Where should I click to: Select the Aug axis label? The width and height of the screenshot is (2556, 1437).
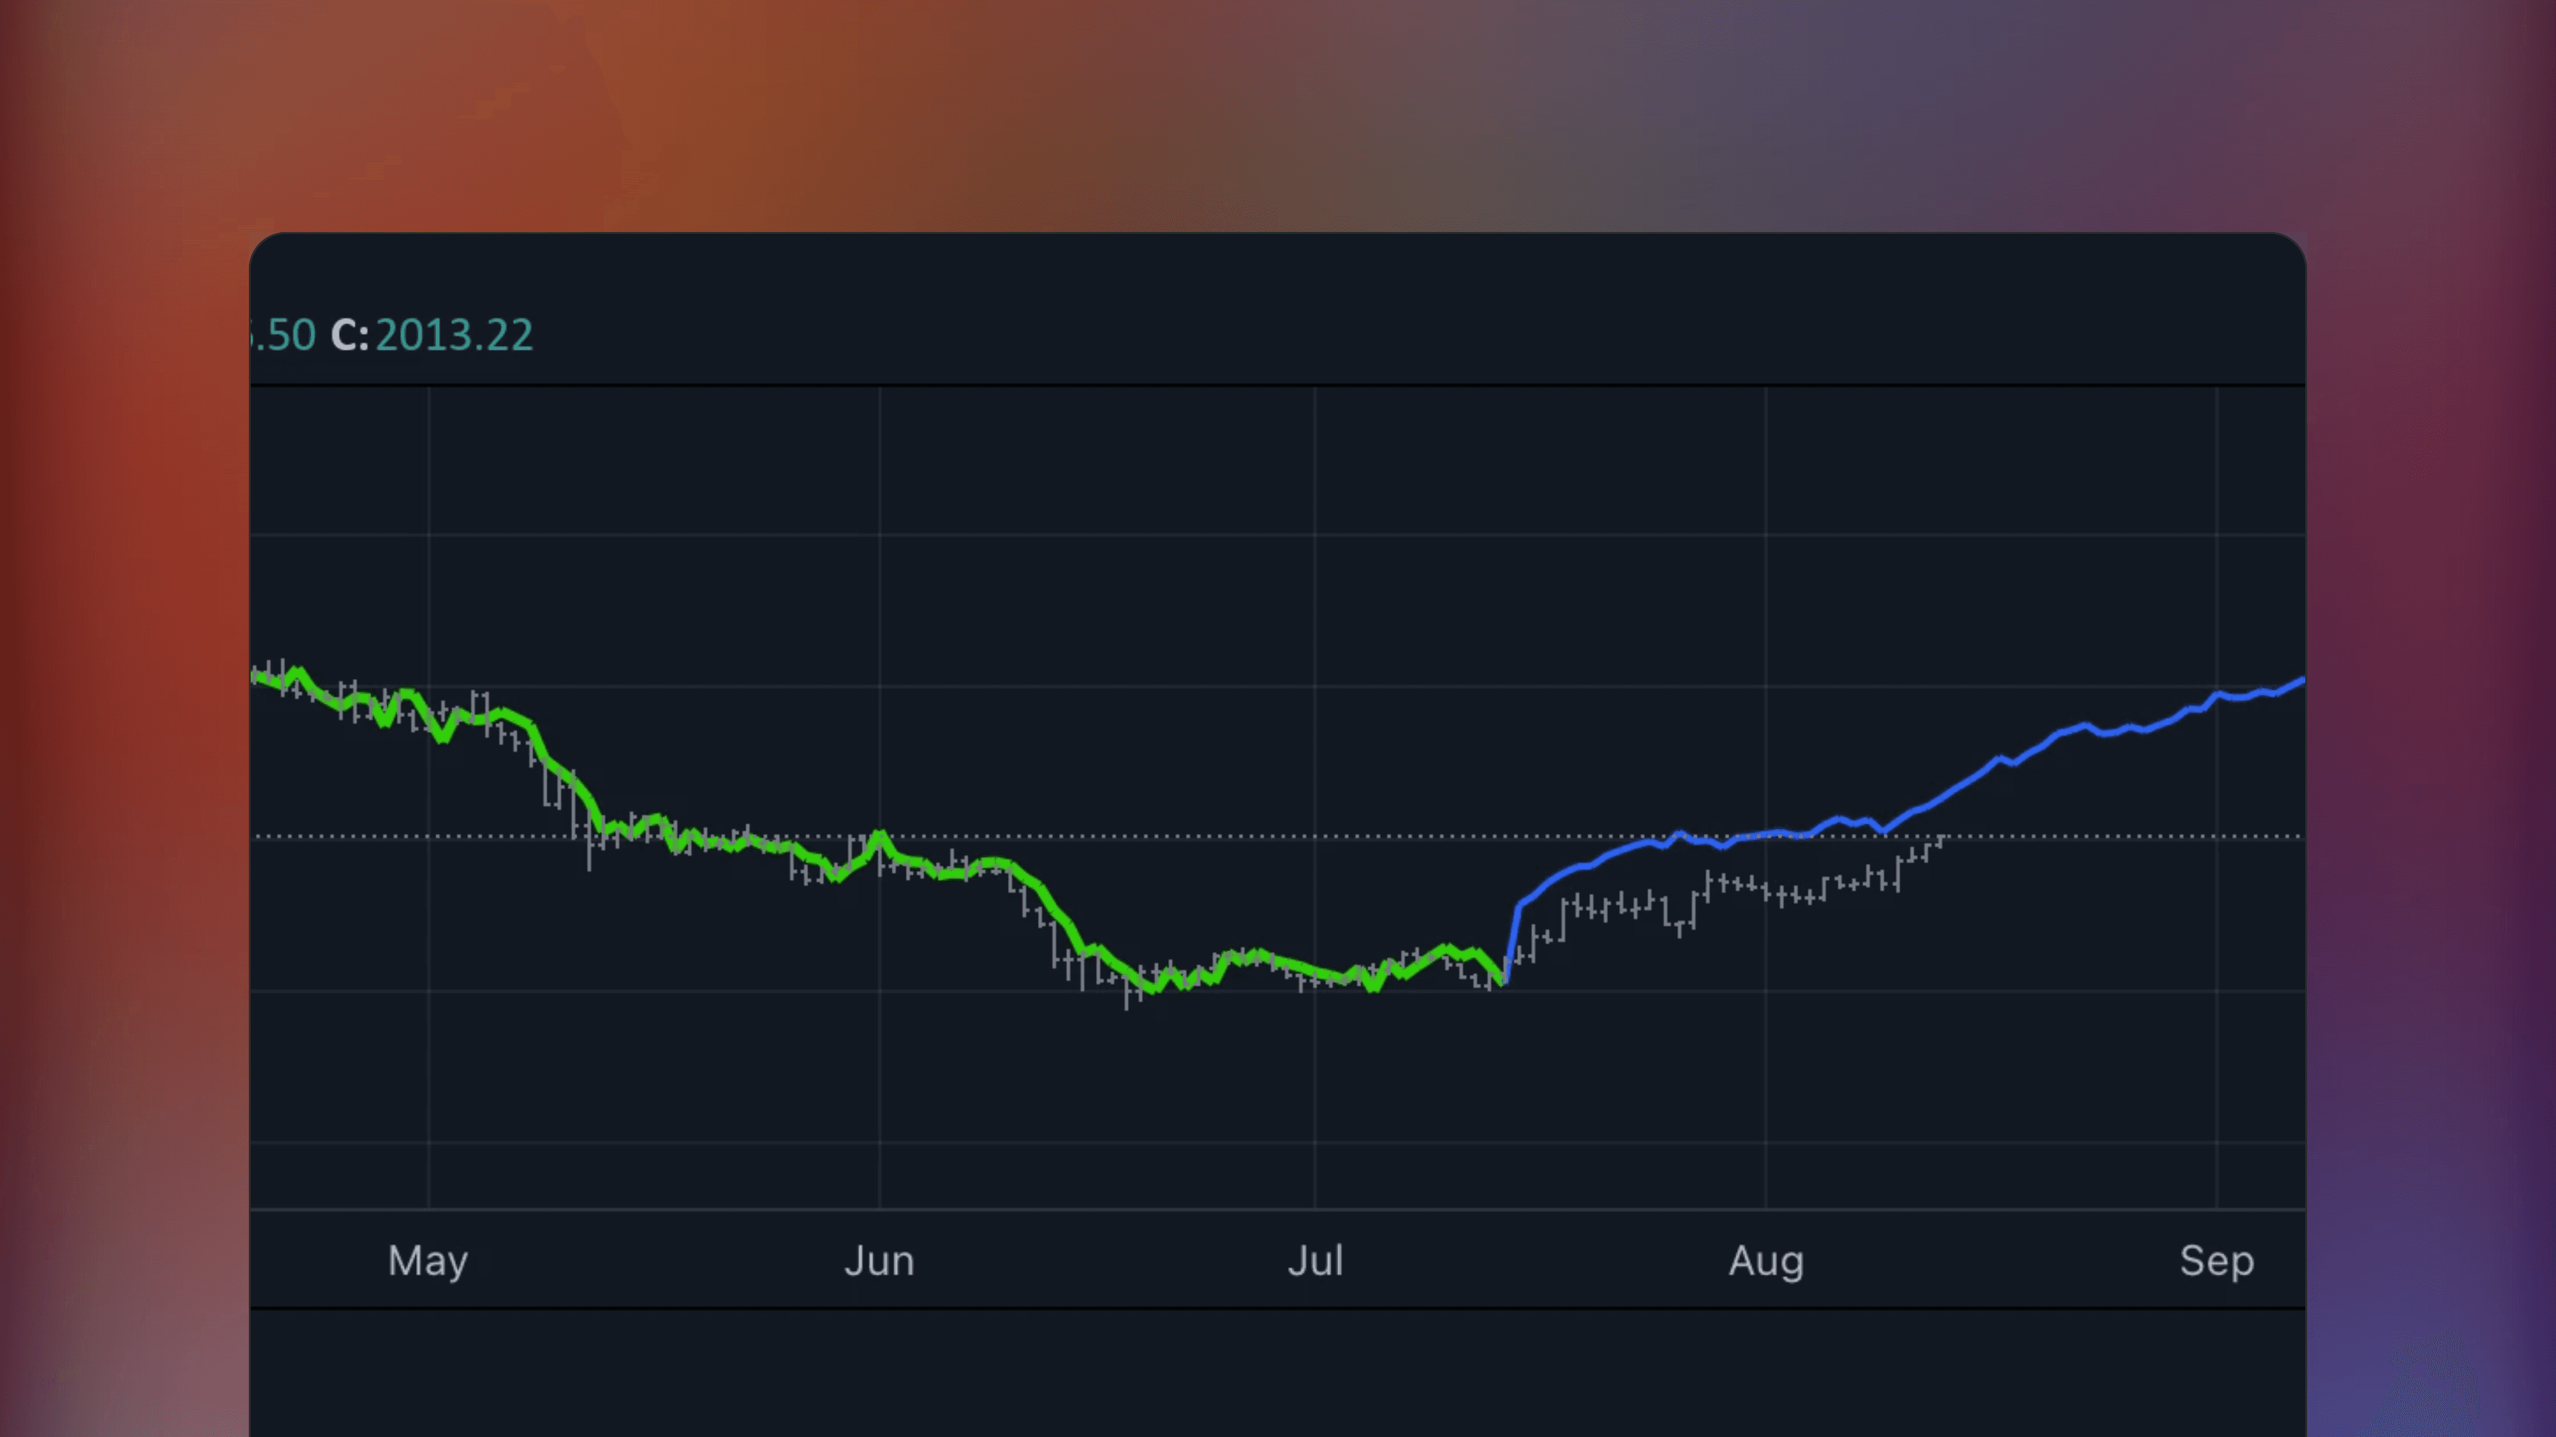pyautogui.click(x=1766, y=1260)
